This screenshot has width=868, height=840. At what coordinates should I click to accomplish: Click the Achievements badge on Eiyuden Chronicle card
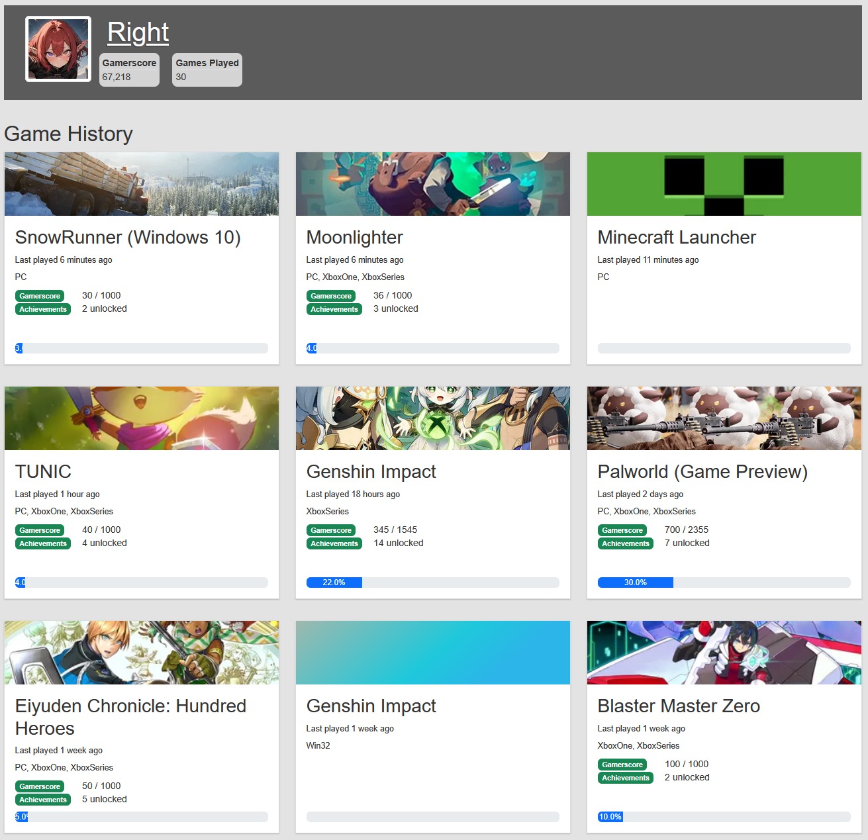43,800
